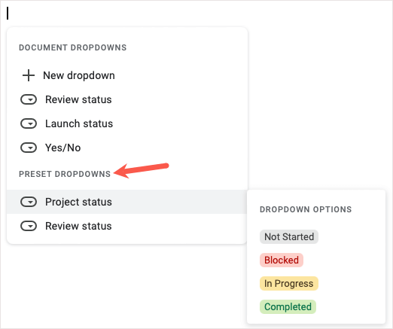Viewport: 393px width, 329px height.
Task: Click the pill icon beside Project status
Action: point(29,202)
